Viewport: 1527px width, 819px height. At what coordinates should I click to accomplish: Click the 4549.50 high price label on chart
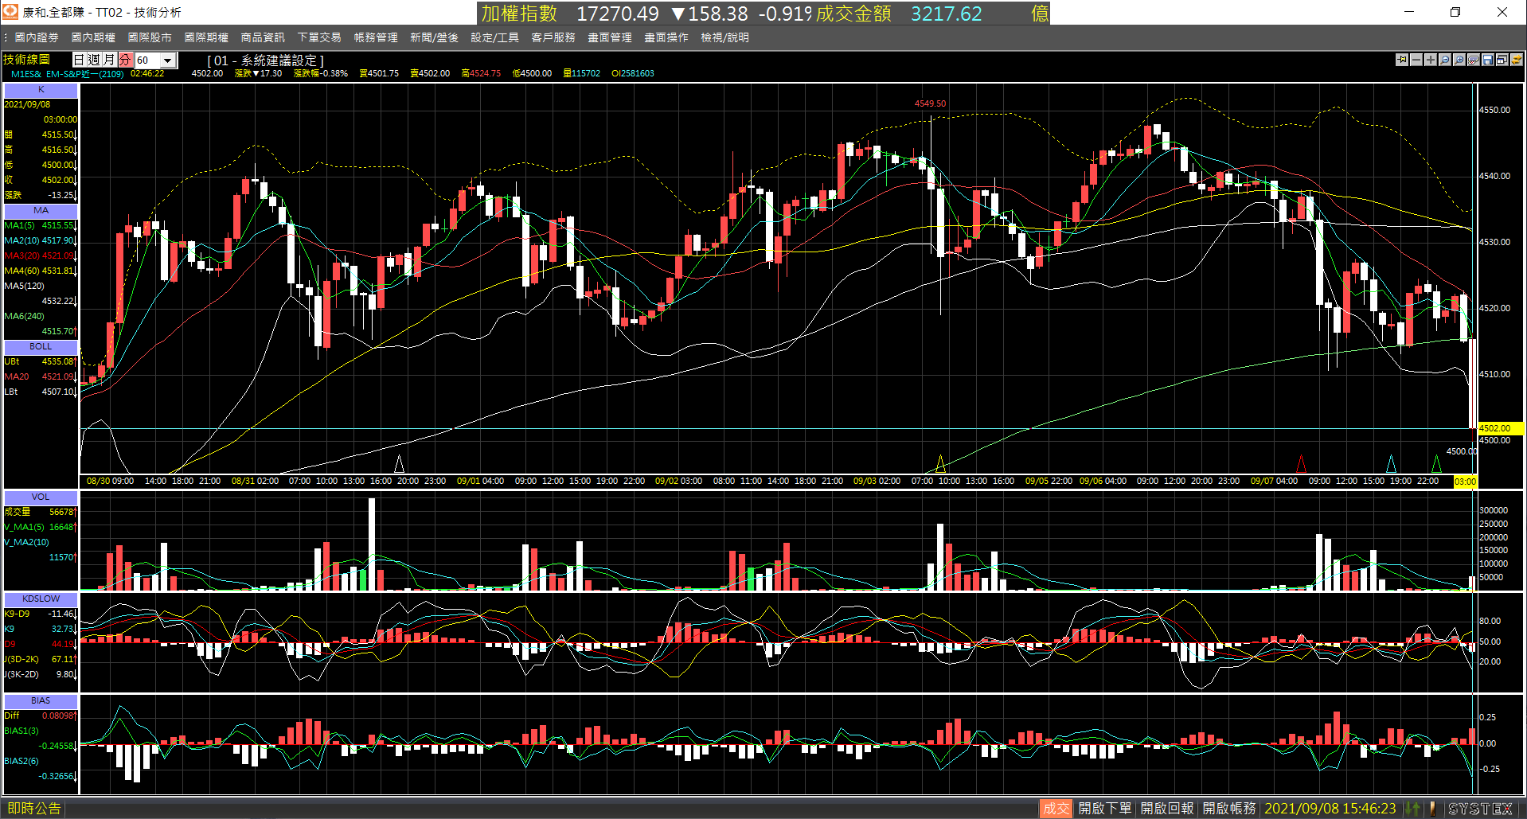tap(930, 103)
